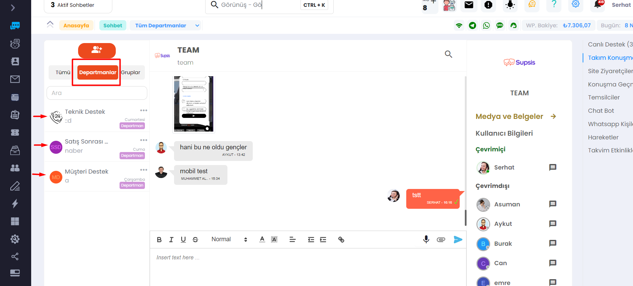Open the mail icon in left sidebar
Viewport: 633px width, 286px height.
[x=15, y=79]
